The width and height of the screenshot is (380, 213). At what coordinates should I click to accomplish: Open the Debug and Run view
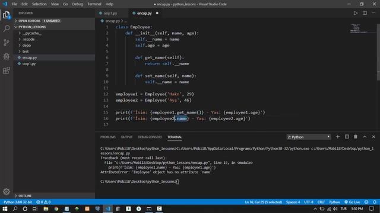(7, 56)
